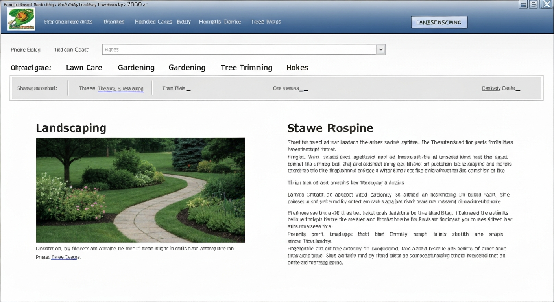Open the Hempls Darice header menu item

click(220, 22)
